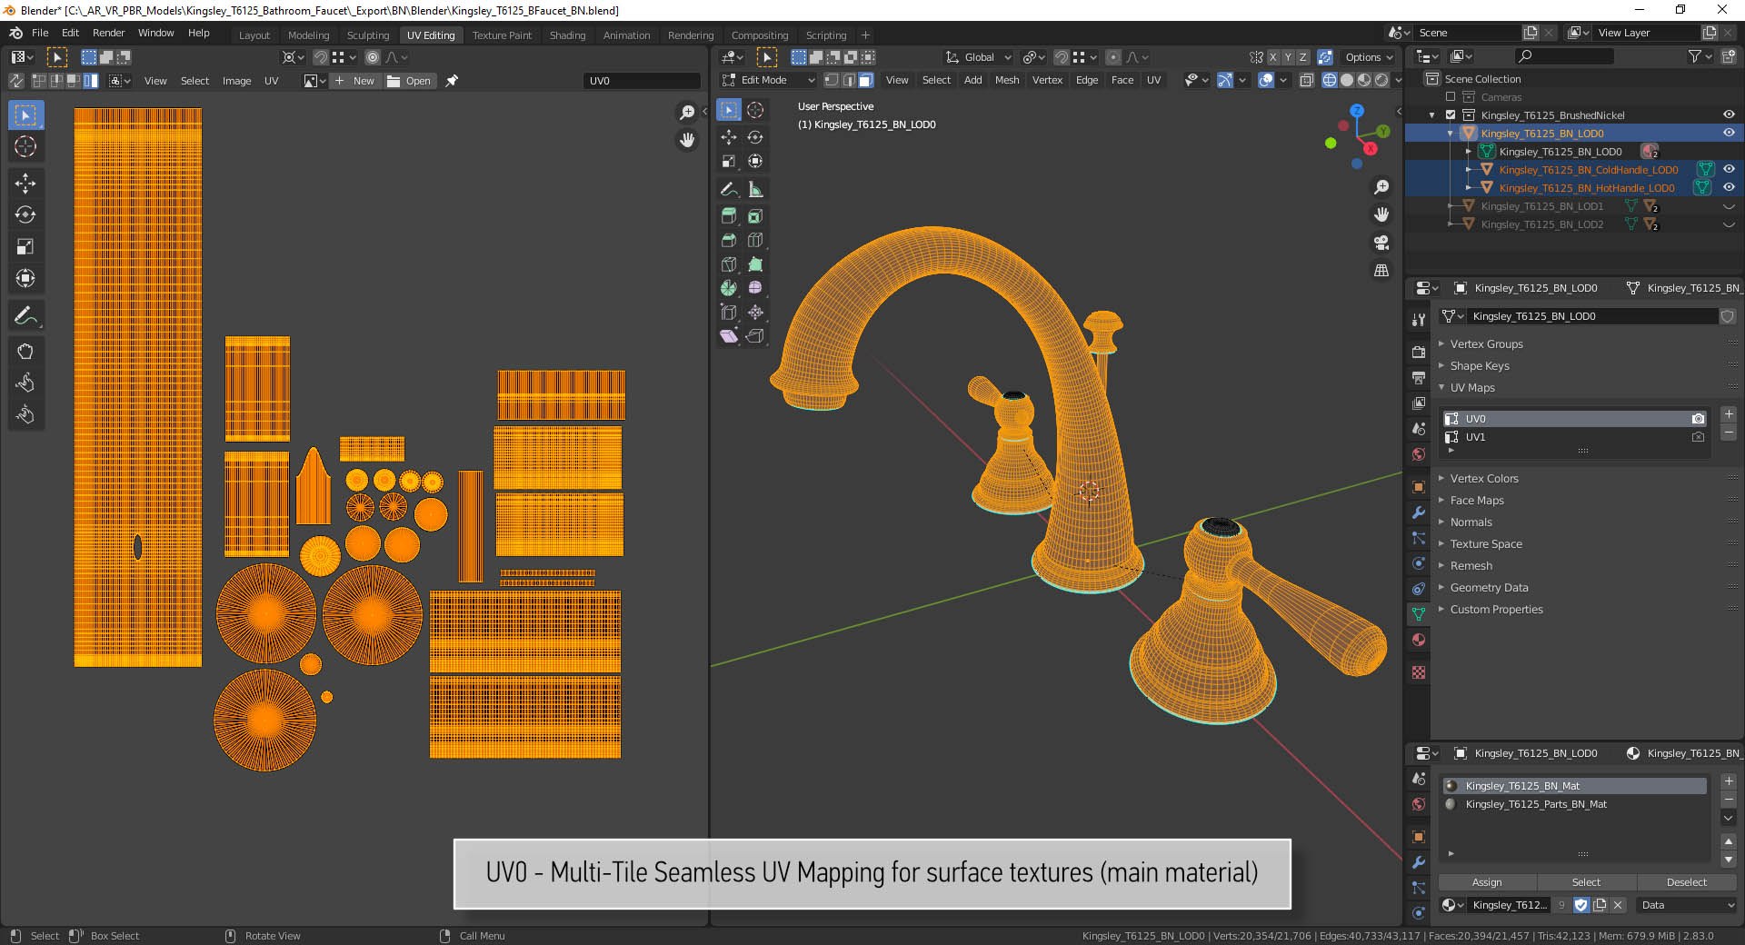Hide Kingsley_T6125_BN_ColdHandle_LOD0 with eye icon
This screenshot has width=1745, height=945.
point(1729,169)
